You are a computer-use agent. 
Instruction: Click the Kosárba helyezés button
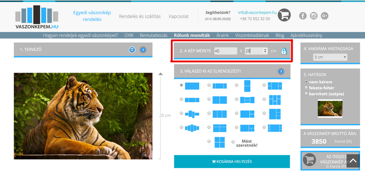232,161
